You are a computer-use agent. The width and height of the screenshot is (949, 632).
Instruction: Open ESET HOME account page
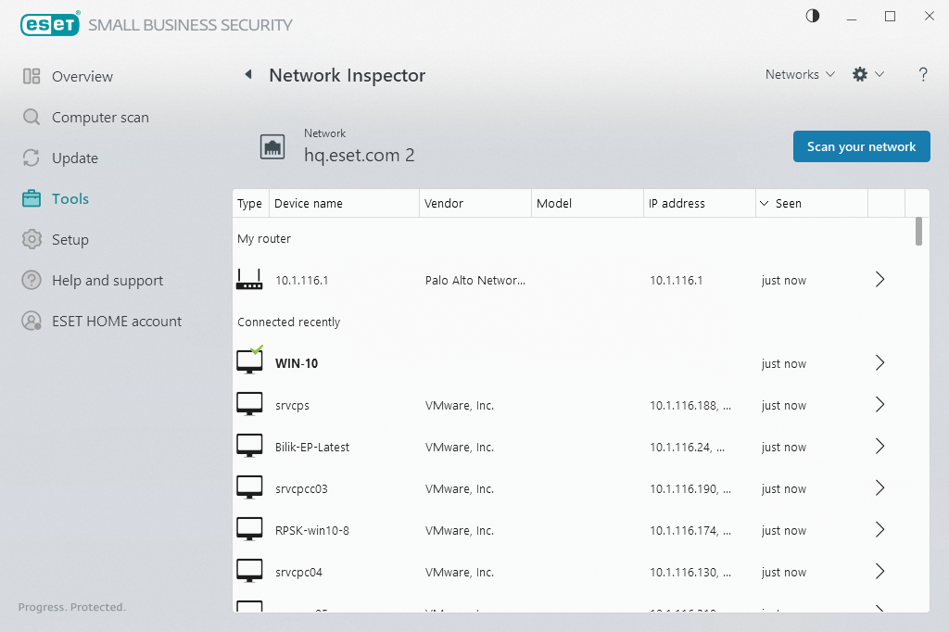117,322
